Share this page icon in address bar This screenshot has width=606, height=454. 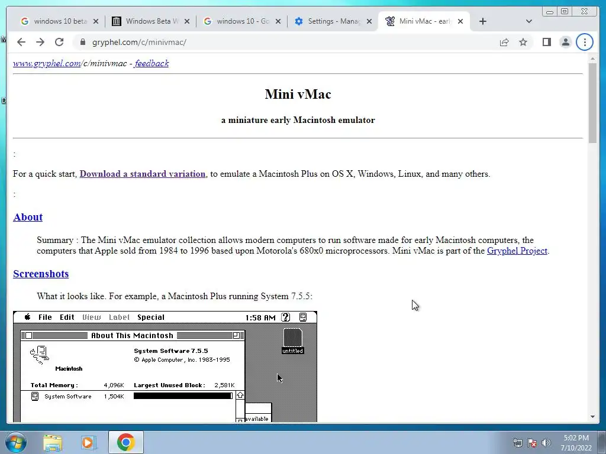coord(504,42)
